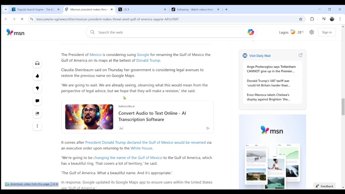Screen dimensions: 345x194
Task: Open the Chrome profile avatar
Action: tap(332, 19)
